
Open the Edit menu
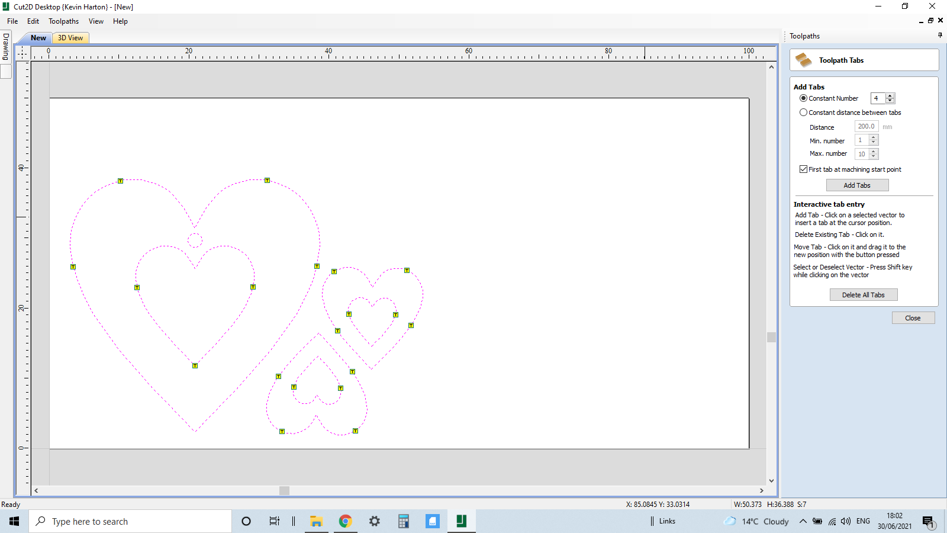point(33,21)
